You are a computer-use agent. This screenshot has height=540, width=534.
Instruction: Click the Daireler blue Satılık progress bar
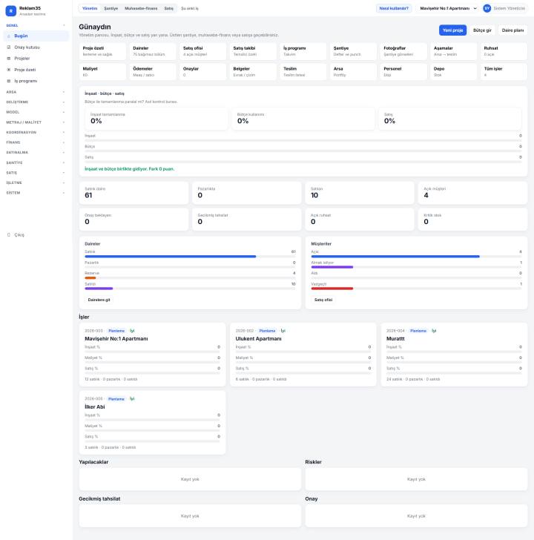(171, 257)
